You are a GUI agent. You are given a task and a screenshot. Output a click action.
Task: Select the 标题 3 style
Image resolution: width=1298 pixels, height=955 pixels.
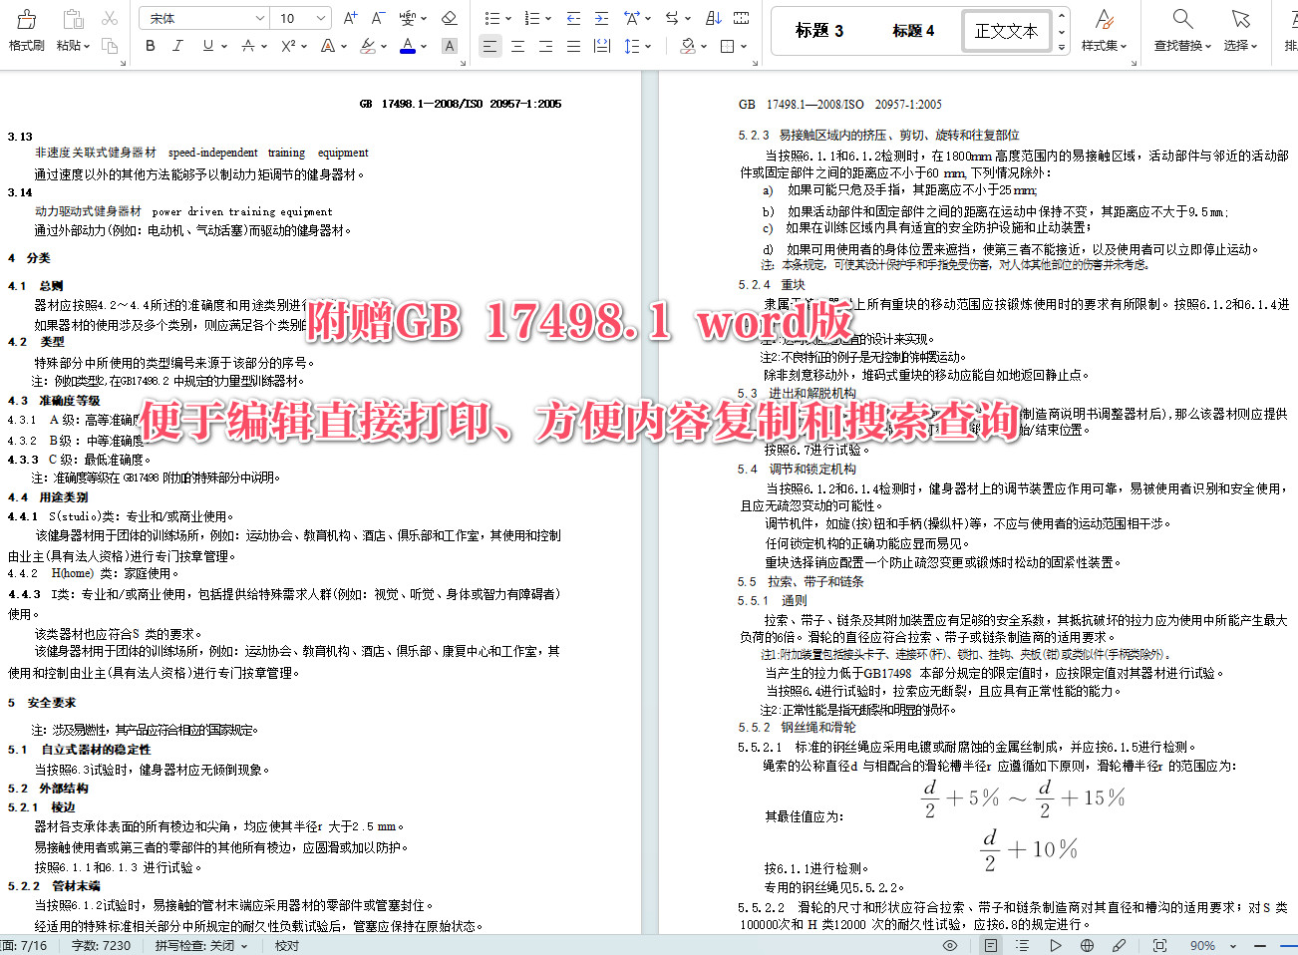819,30
